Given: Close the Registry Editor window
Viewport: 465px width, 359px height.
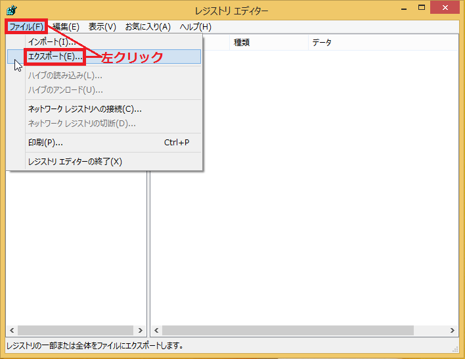Looking at the screenshot, I should click(445, 8).
